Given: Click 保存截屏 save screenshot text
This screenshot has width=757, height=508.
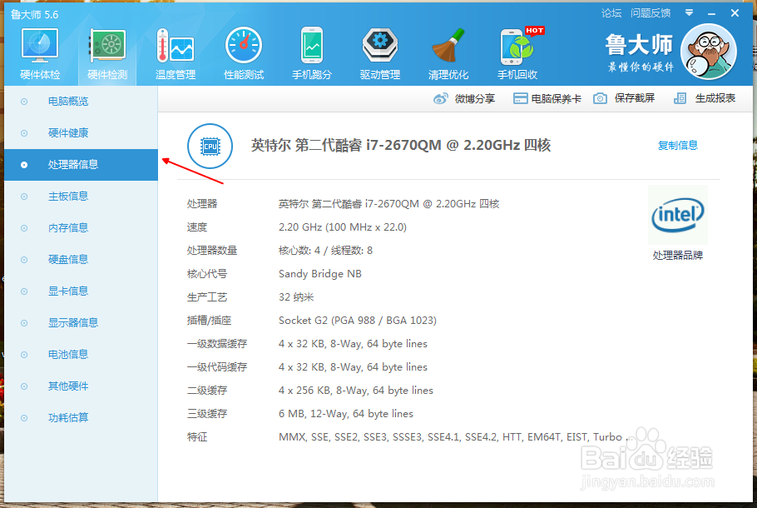Looking at the screenshot, I should (635, 98).
